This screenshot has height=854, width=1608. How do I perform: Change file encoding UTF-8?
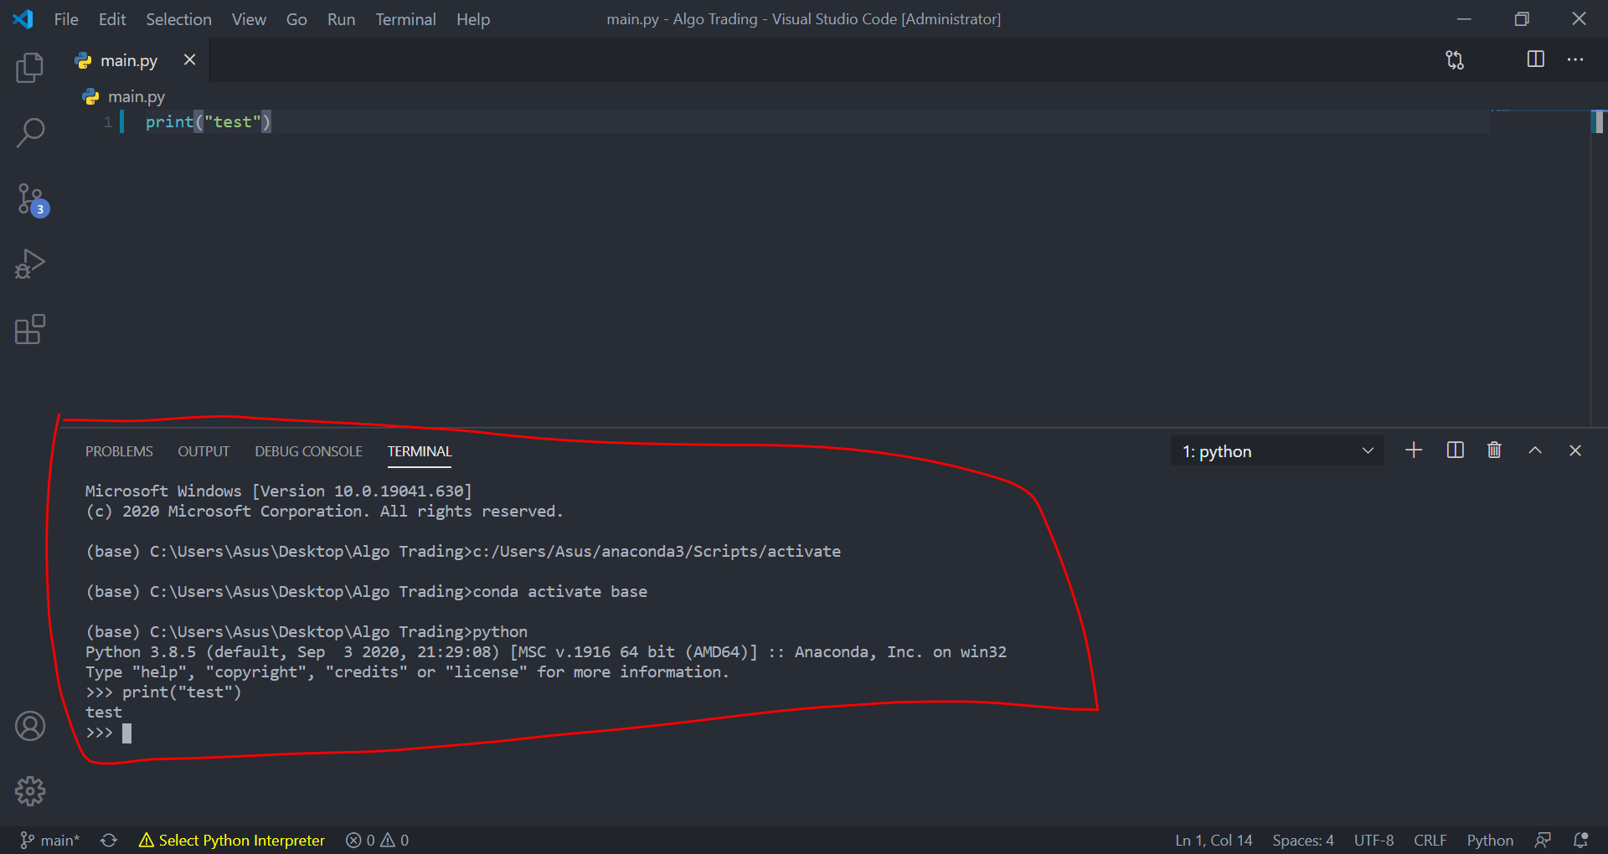1373,840
